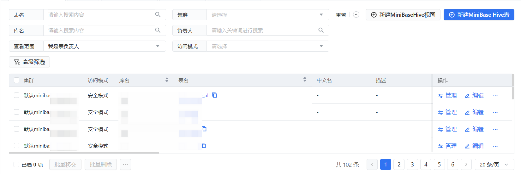The image size is (521, 174).
Task: Click the 负责人 keyword search input
Action: pyautogui.click(x=264, y=31)
